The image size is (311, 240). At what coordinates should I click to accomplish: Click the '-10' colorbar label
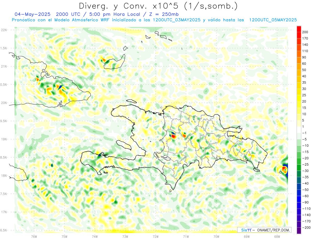click(x=306, y=146)
